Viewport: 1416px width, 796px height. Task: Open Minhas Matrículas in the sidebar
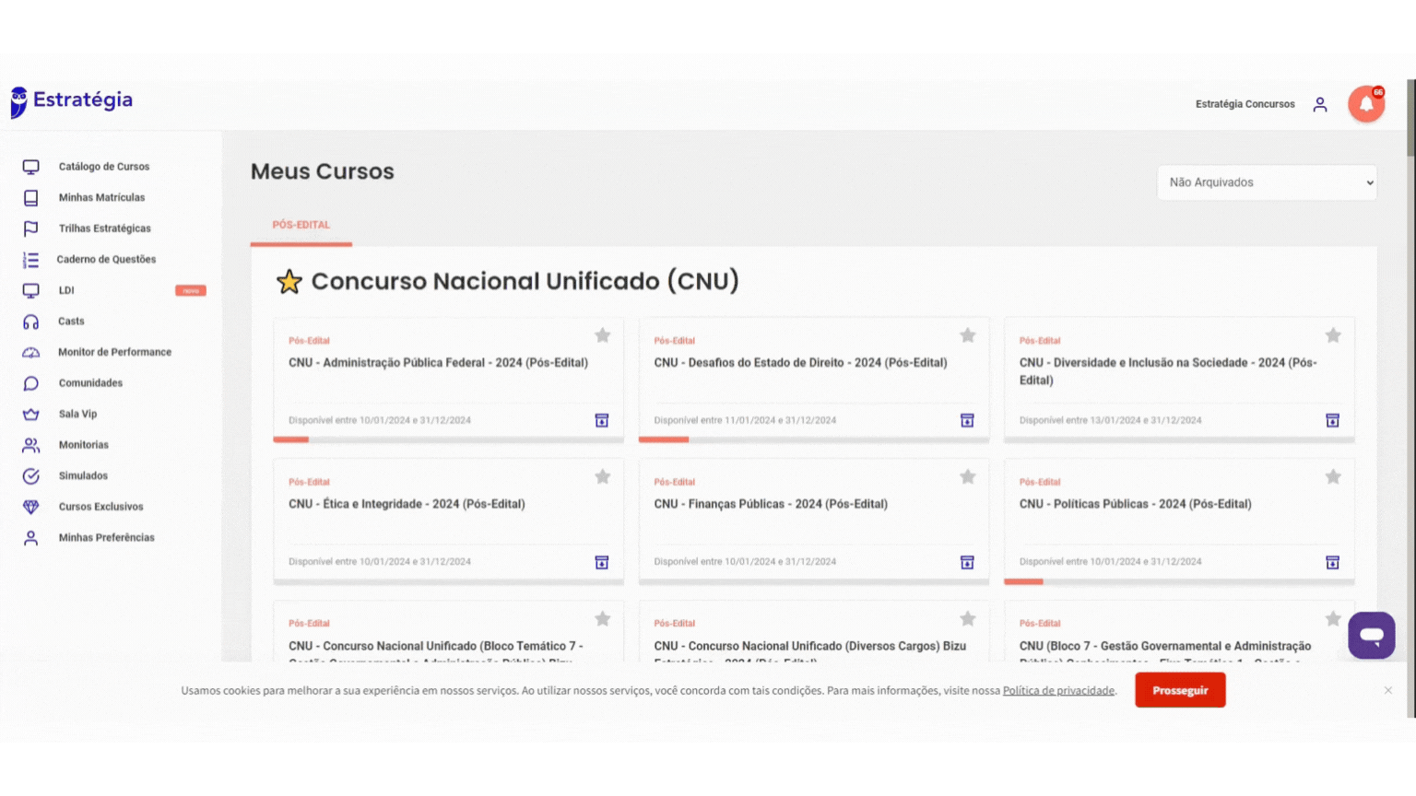pos(101,198)
